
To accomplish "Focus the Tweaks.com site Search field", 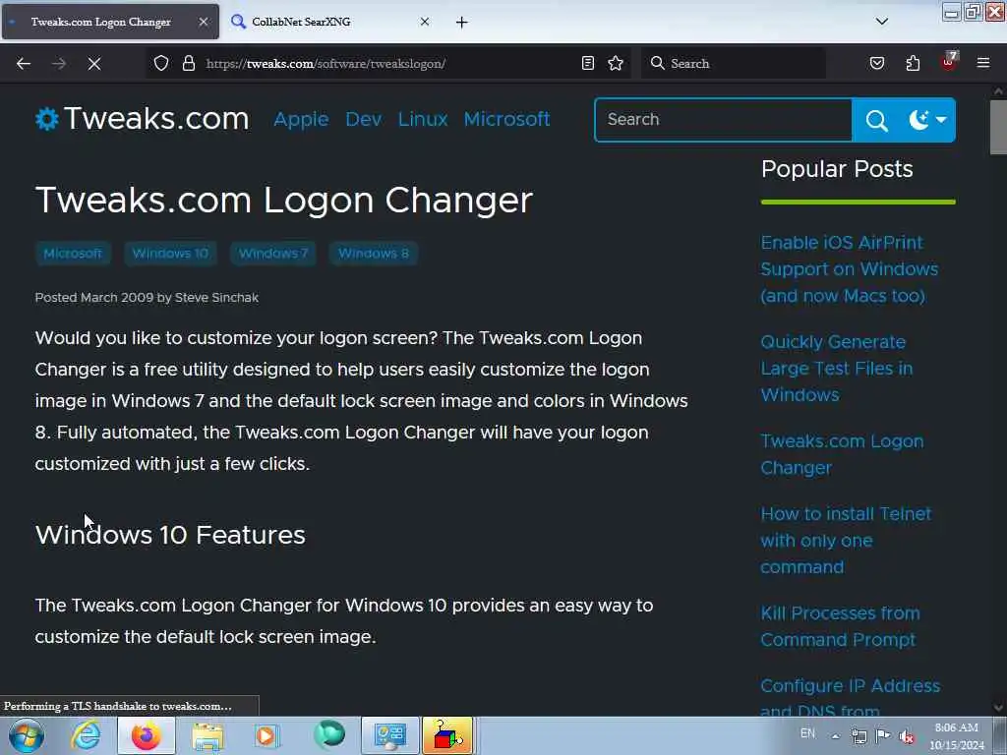I will tap(724, 120).
